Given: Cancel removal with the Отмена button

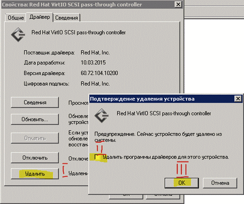Looking at the screenshot, I should (x=220, y=183).
